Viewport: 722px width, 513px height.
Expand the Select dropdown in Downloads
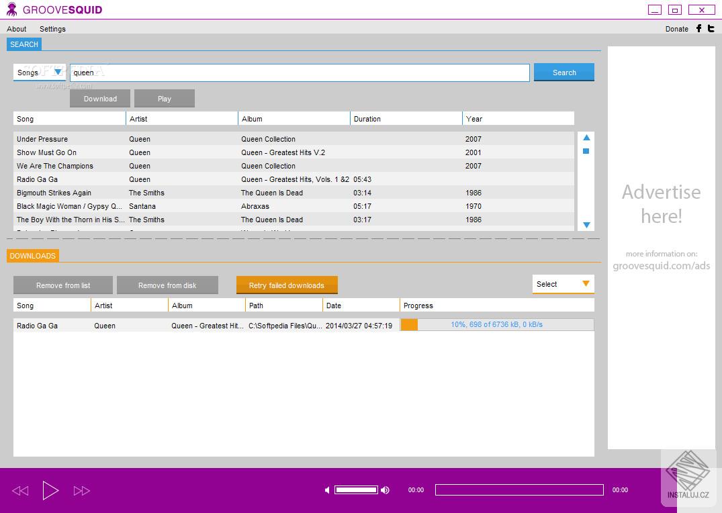[563, 284]
